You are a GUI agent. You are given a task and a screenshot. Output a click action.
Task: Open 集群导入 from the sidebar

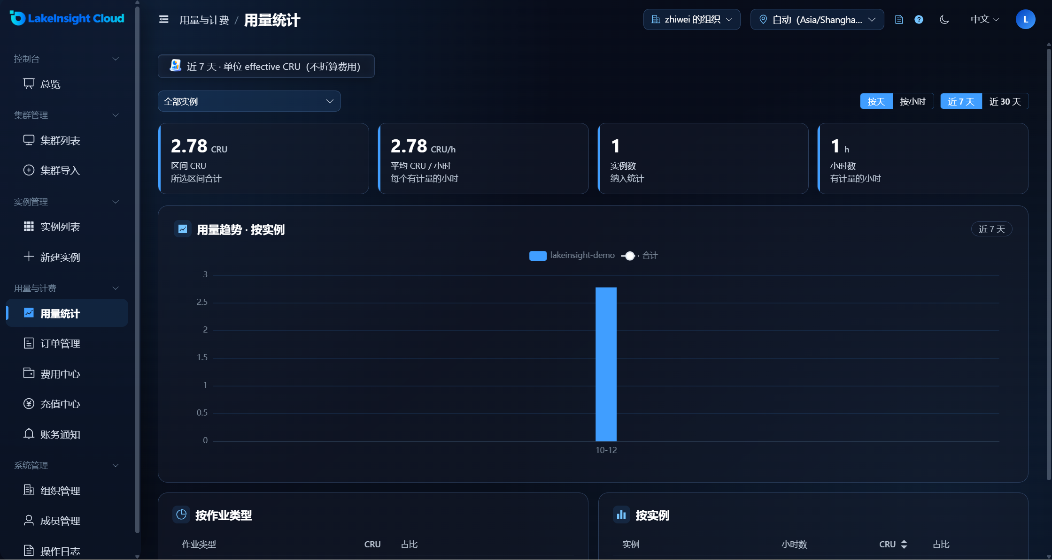[67, 170]
